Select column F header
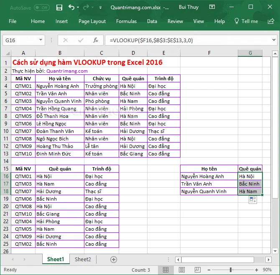Image resolution: width=280 pixels, height=275 pixels. [x=209, y=53]
